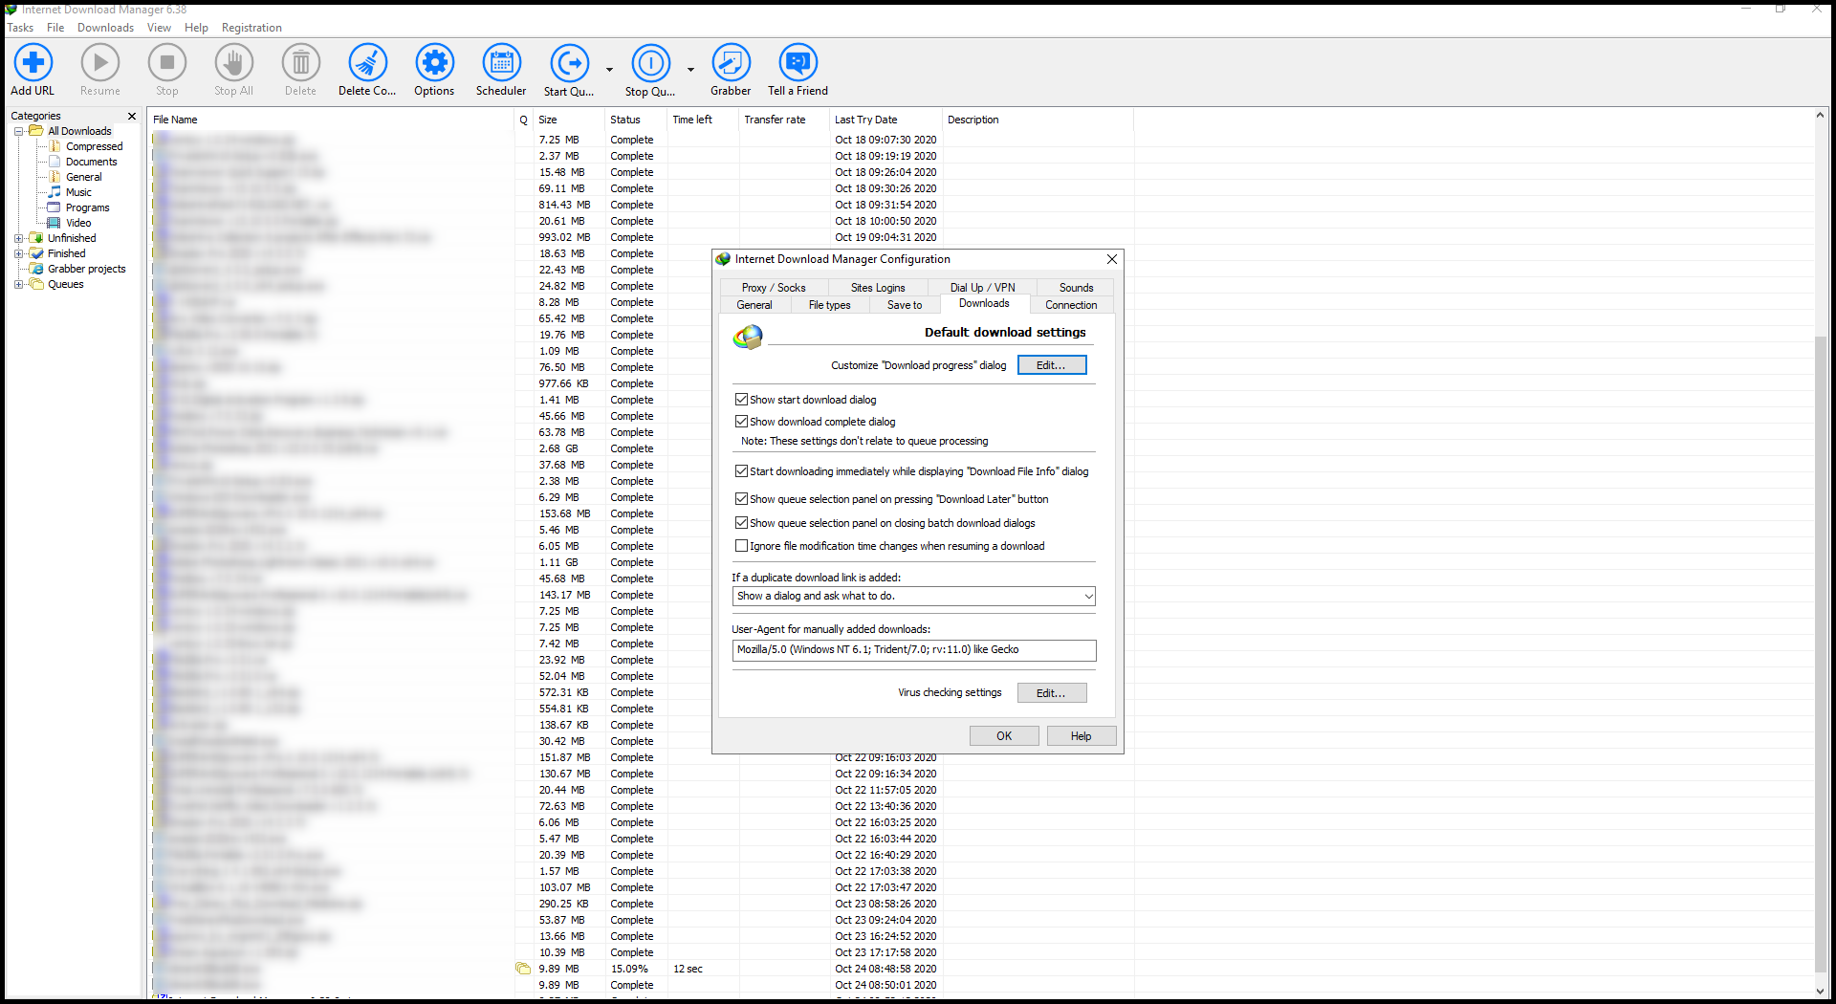Toggle queue panel on Download Later checkbox

tap(740, 498)
